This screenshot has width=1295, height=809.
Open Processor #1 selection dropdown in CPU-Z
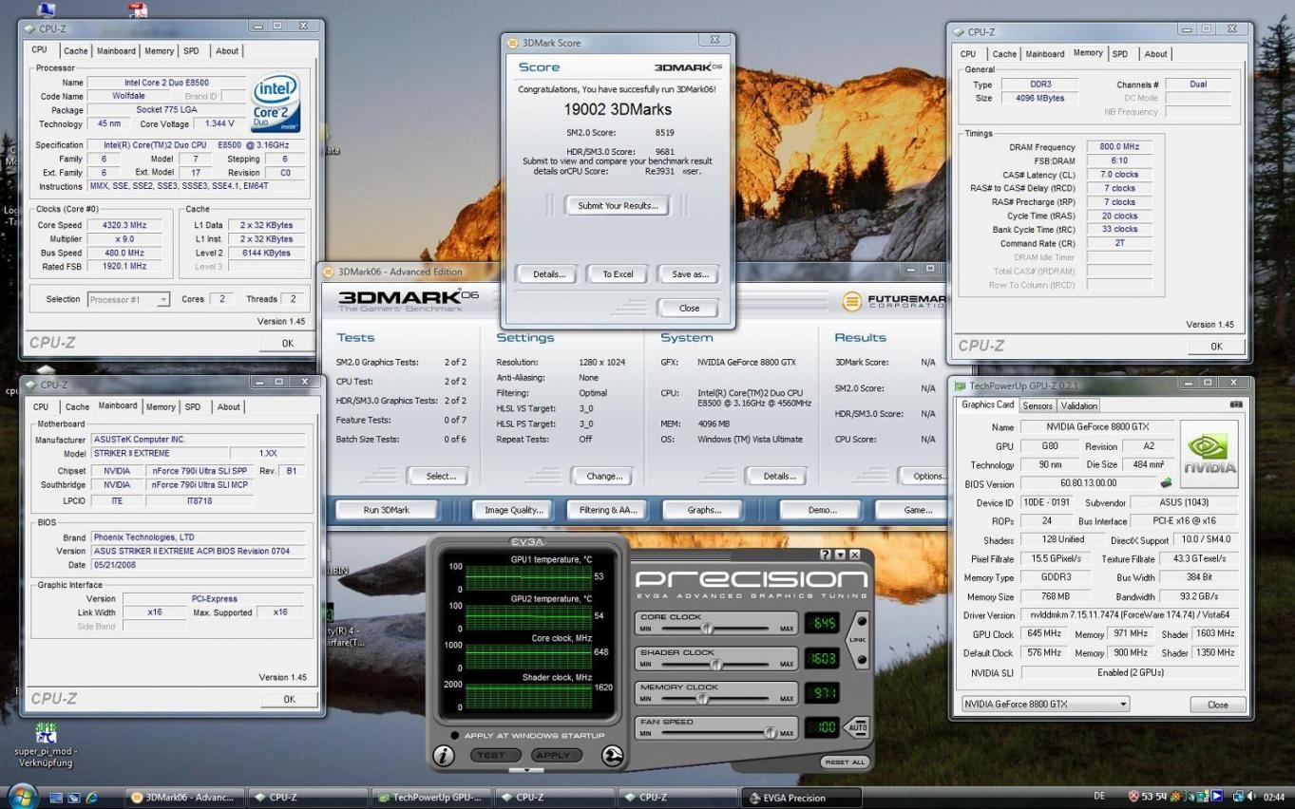pyautogui.click(x=162, y=299)
